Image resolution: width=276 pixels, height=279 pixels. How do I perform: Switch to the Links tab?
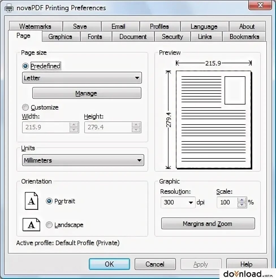tap(206, 36)
